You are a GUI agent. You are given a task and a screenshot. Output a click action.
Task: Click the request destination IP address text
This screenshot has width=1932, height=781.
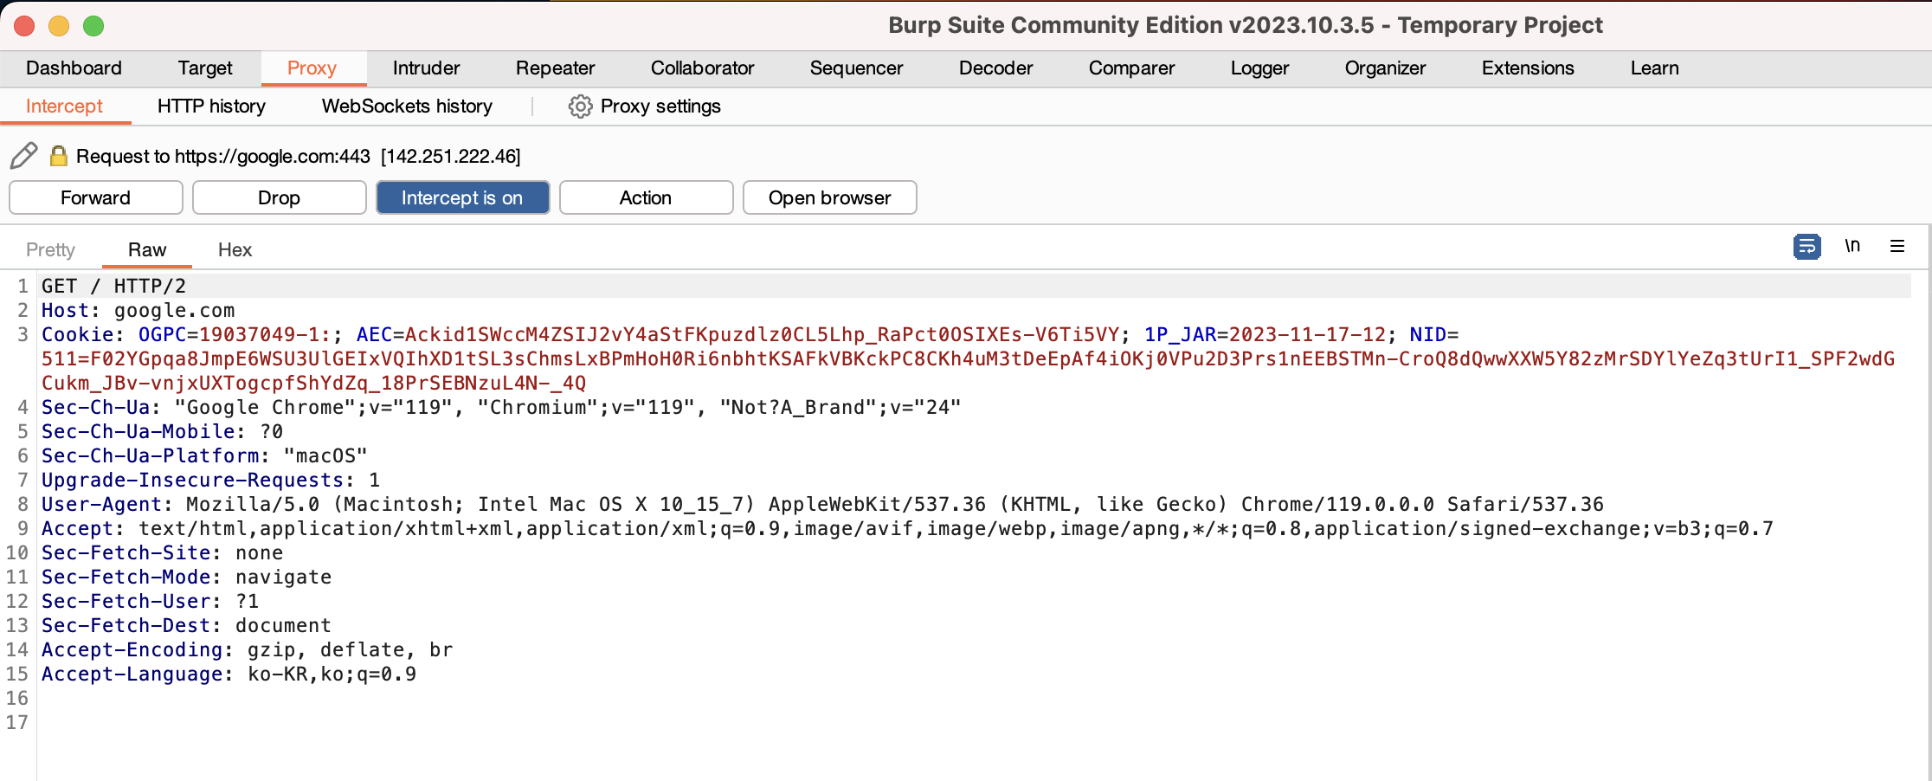[450, 156]
